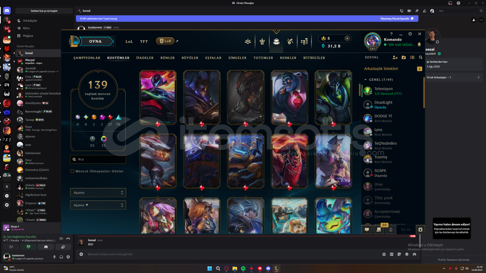
Task: Open pinned messages in Discord
Action: point(417,11)
